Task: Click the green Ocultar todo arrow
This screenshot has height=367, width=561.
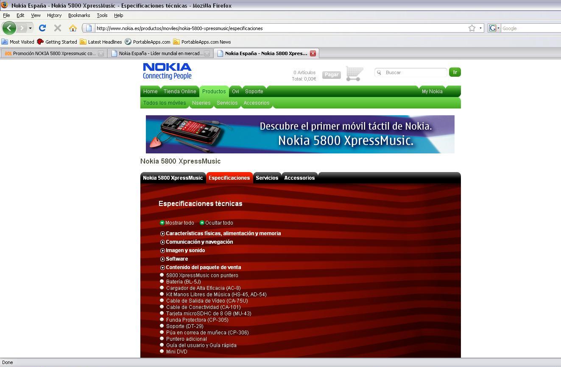Action: [202, 222]
